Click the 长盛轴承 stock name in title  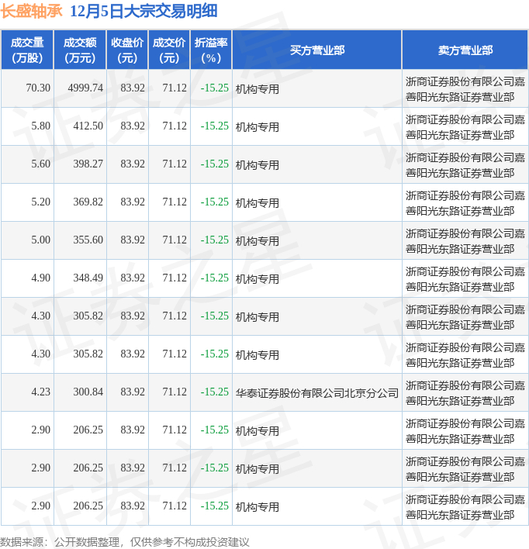click(32, 11)
